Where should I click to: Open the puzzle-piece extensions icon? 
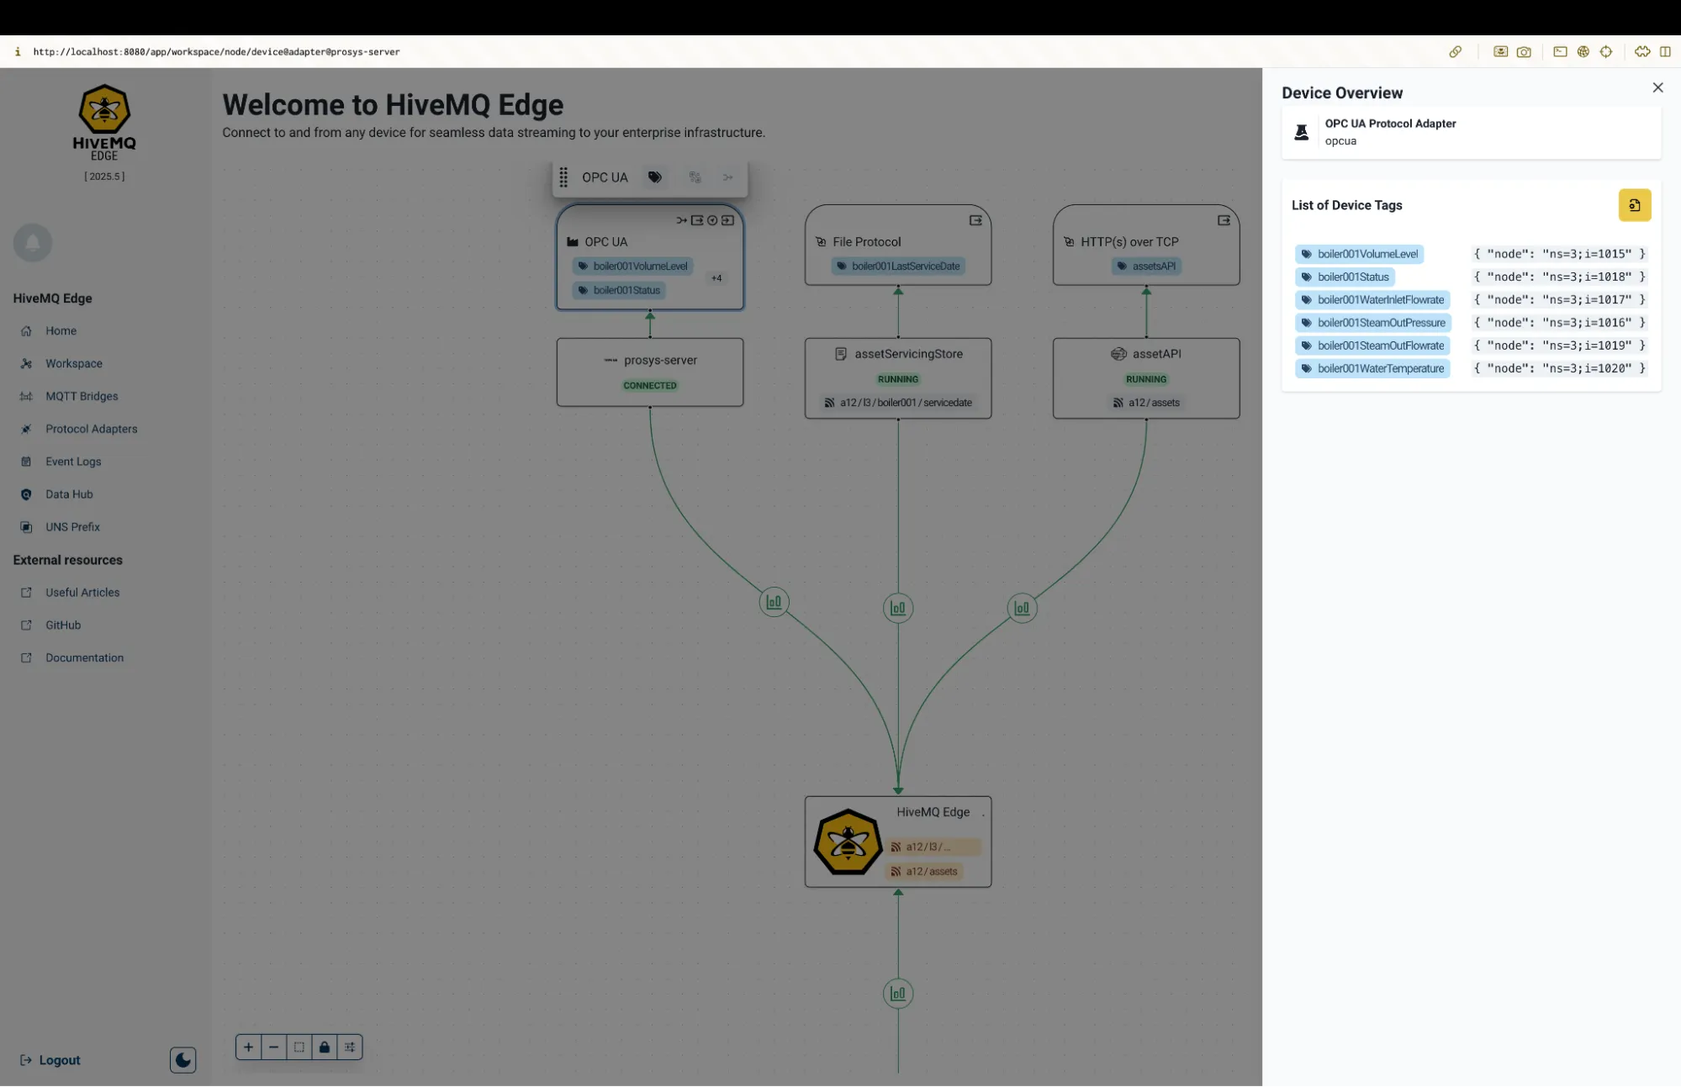tap(1642, 51)
